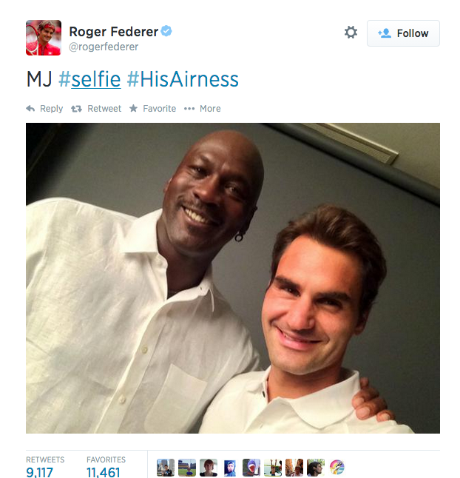Open the gear settings dropdown
Image resolution: width=460 pixels, height=478 pixels.
click(351, 33)
